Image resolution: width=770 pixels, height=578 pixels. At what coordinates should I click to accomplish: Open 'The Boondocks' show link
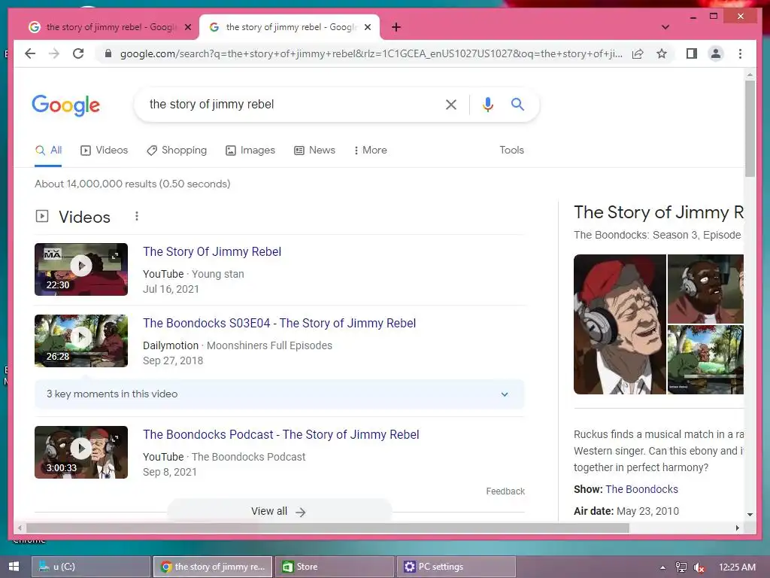tap(642, 489)
